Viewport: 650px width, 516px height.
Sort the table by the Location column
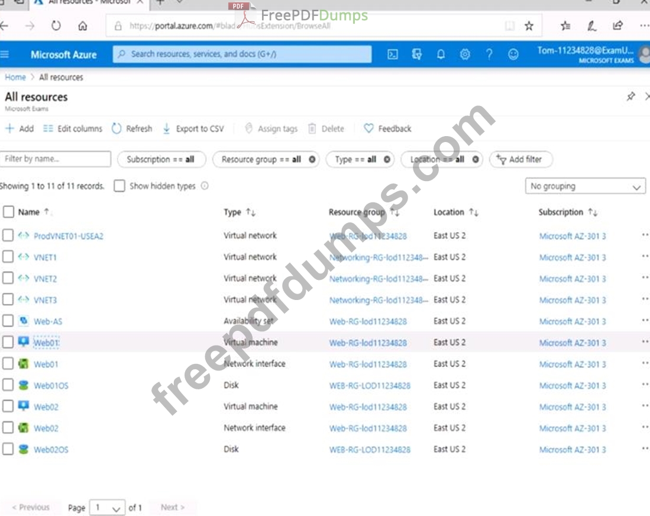tap(455, 212)
